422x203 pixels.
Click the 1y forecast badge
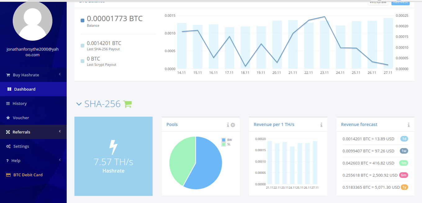coord(404,187)
